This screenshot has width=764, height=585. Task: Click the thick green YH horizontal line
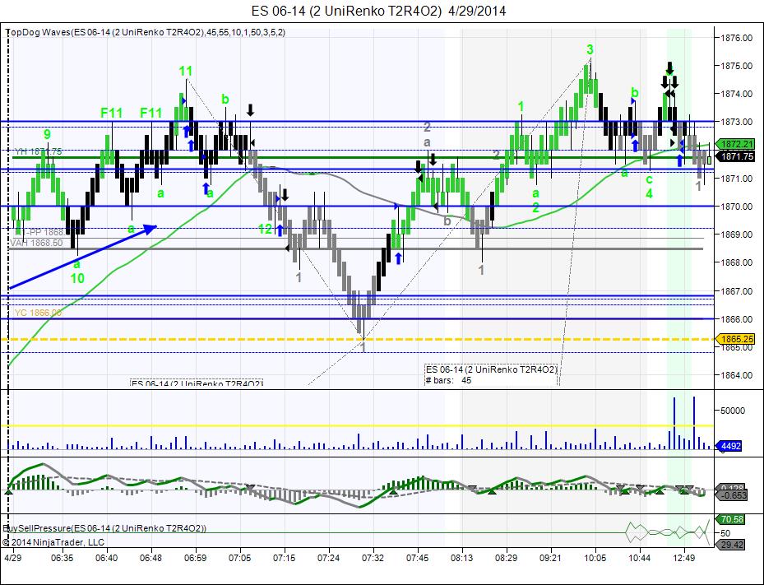[x=363, y=157]
